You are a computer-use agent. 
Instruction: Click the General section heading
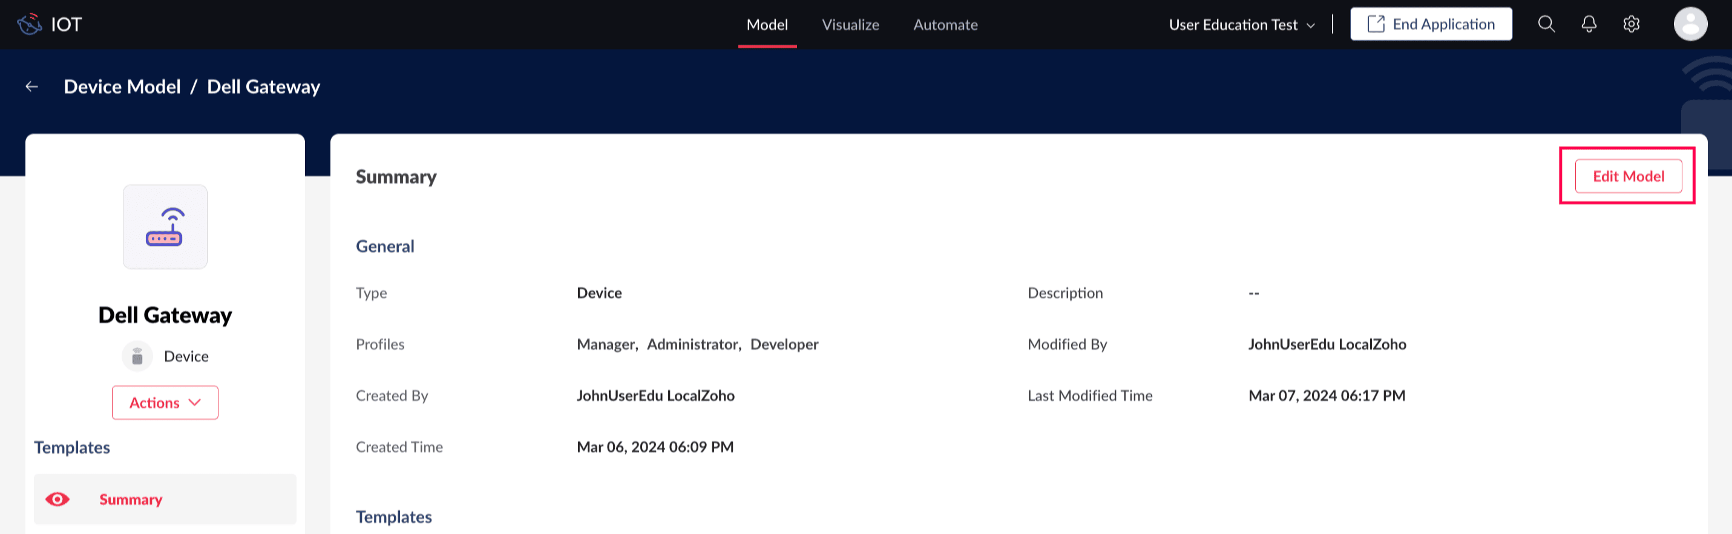coord(385,246)
